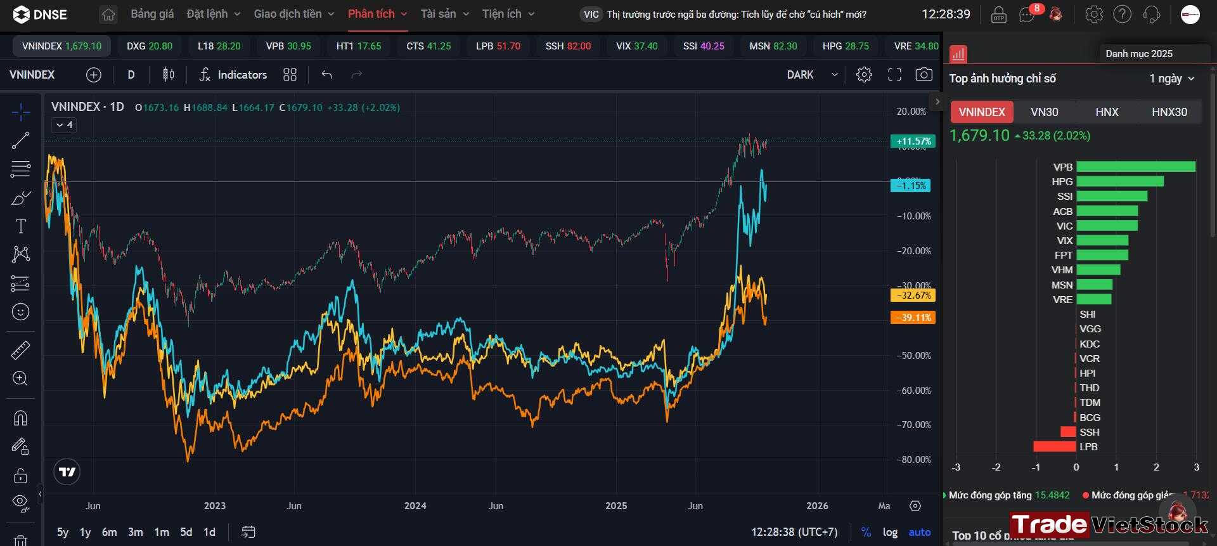The height and width of the screenshot is (546, 1217).
Task: Toggle stay in drawing mode
Action: click(x=20, y=446)
